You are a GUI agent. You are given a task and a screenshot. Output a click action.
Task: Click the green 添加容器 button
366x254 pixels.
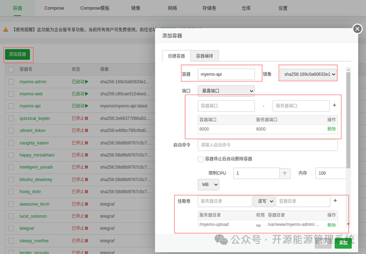pyautogui.click(x=18, y=55)
